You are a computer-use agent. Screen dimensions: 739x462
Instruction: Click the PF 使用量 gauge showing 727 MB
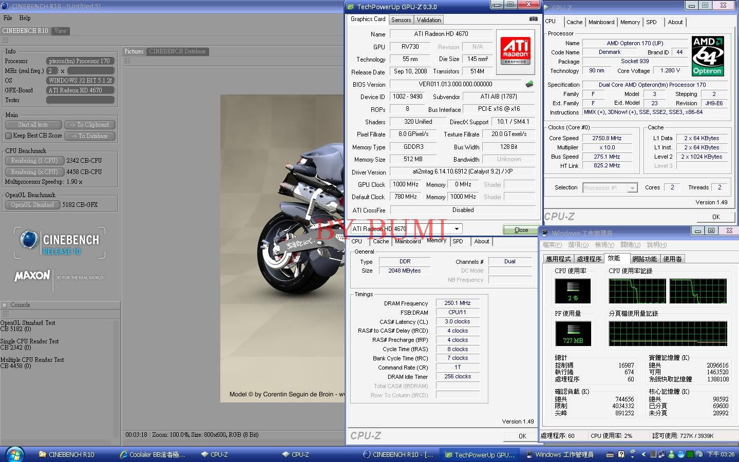click(x=573, y=334)
